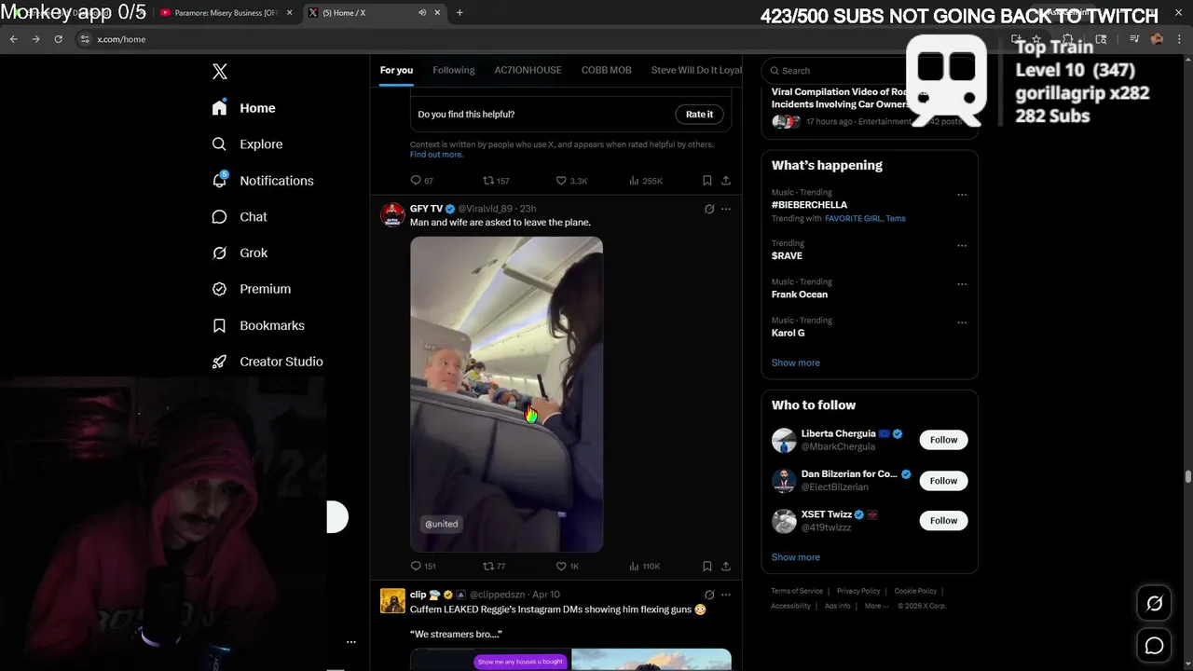Screen dimensions: 1193x671
Task: Open more options on clippedszn post
Action: click(726, 595)
